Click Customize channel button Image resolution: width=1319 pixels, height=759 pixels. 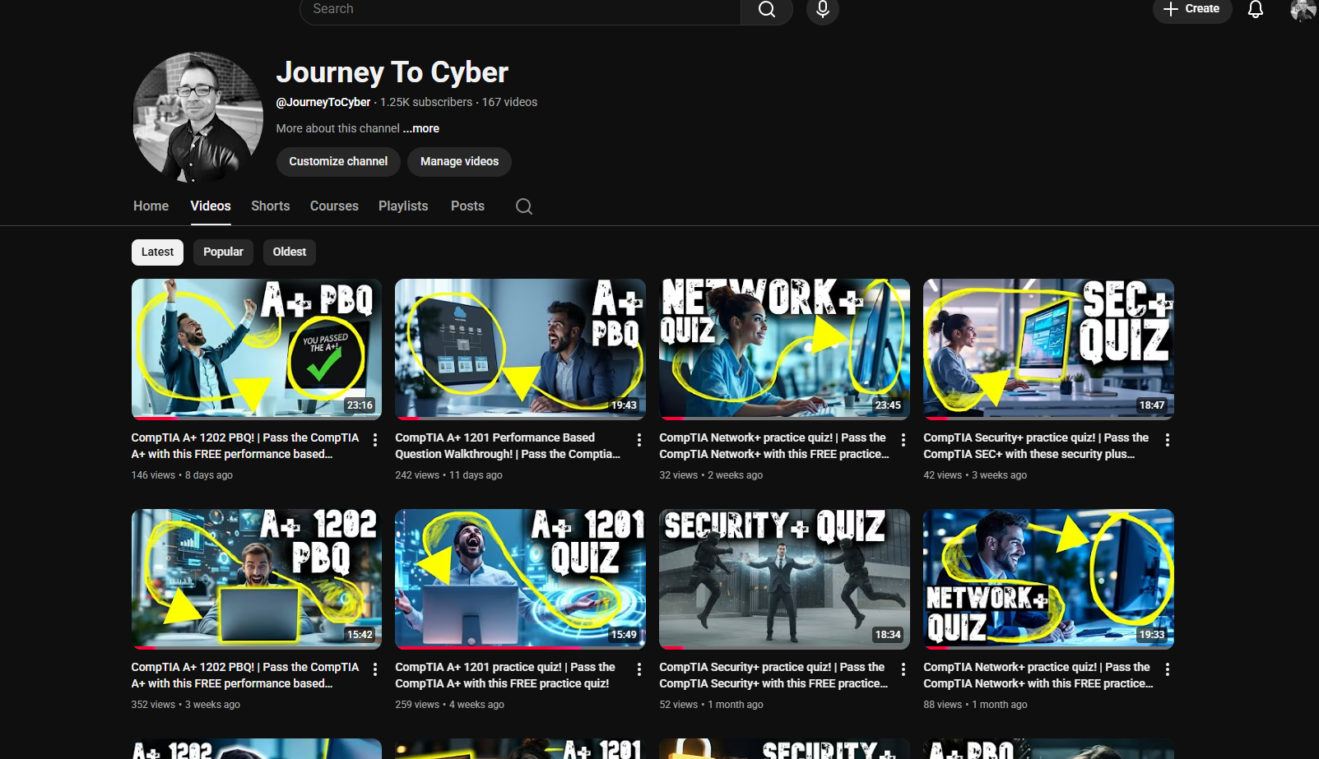click(338, 161)
